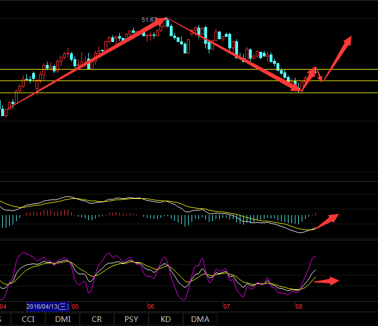Show the PSY indicator tab
The width and height of the screenshot is (378, 326).
pyautogui.click(x=131, y=319)
